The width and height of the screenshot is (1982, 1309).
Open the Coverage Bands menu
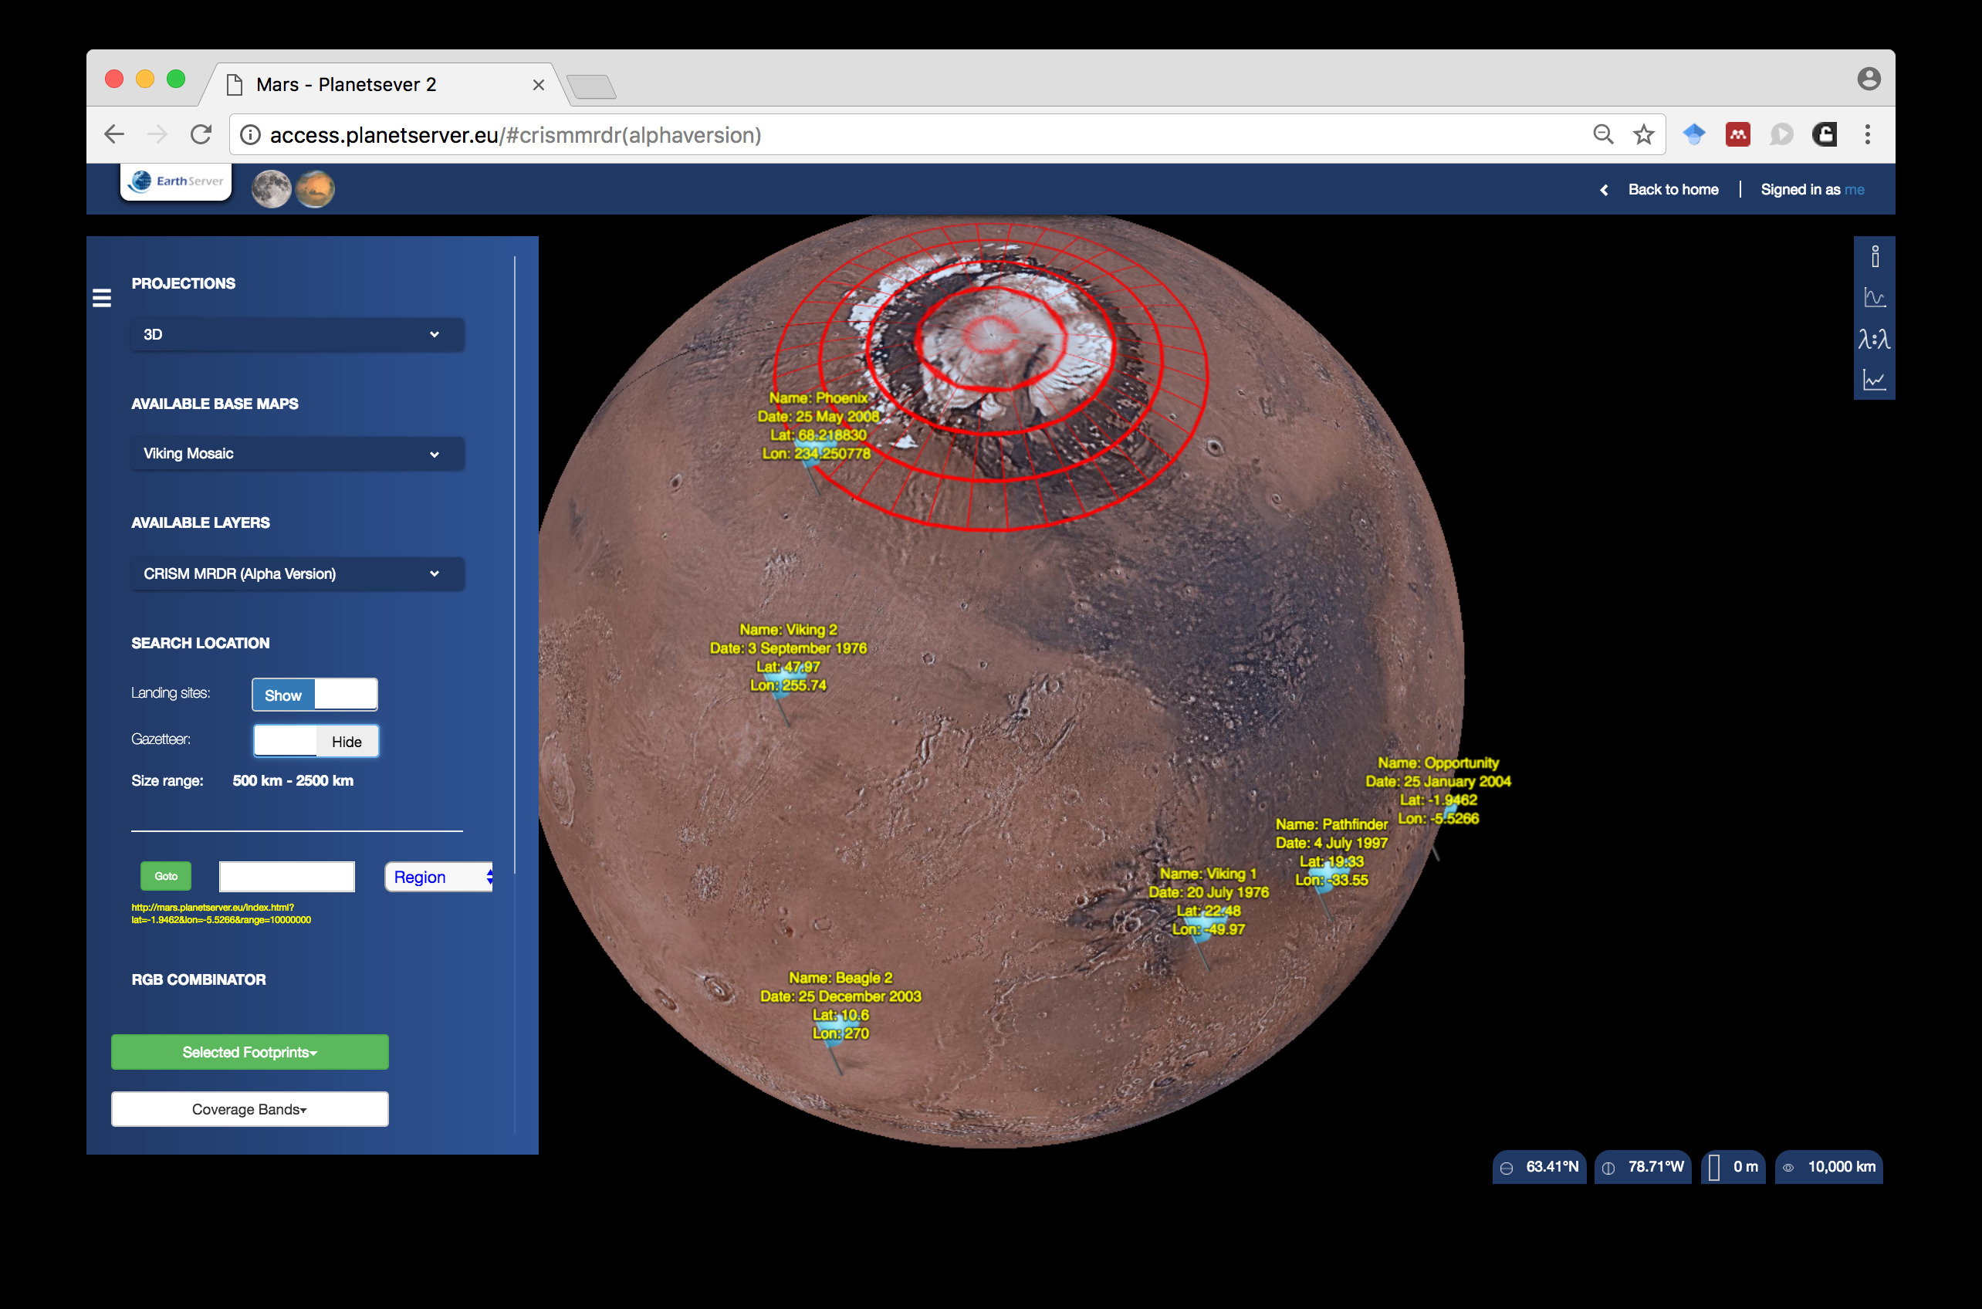[249, 1108]
